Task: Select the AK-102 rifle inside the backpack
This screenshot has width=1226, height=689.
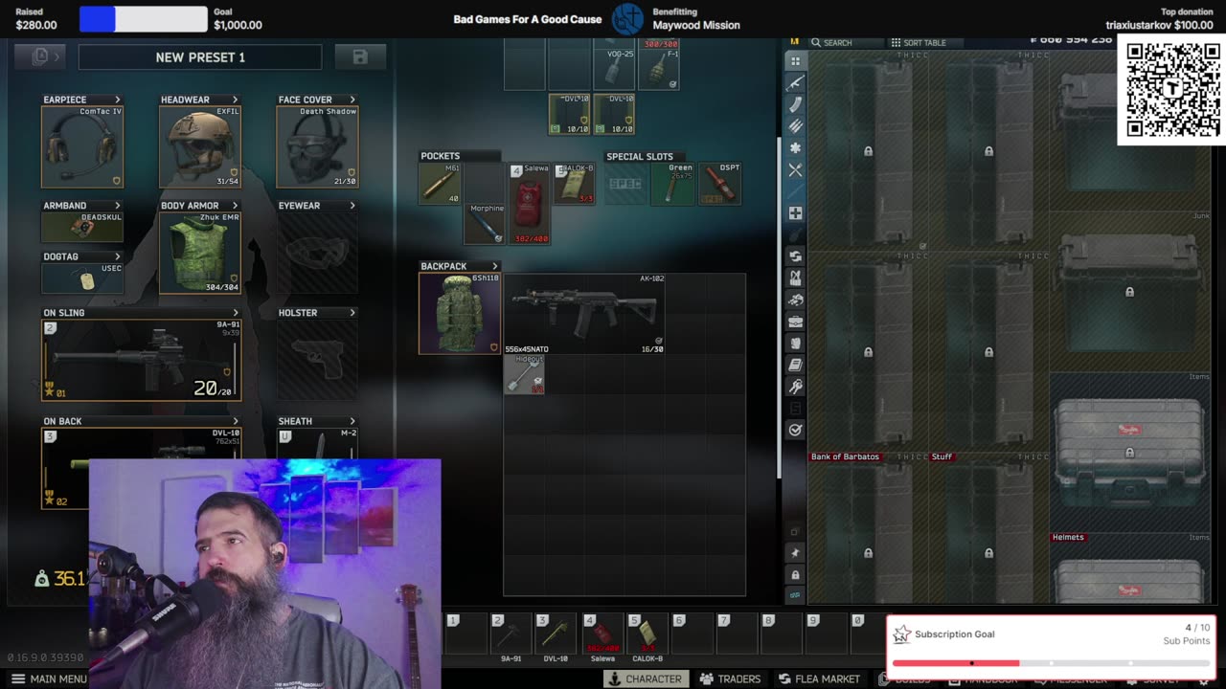Action: pyautogui.click(x=584, y=314)
